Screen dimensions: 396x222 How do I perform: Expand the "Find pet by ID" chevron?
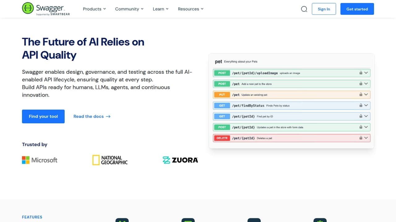pos(366,116)
